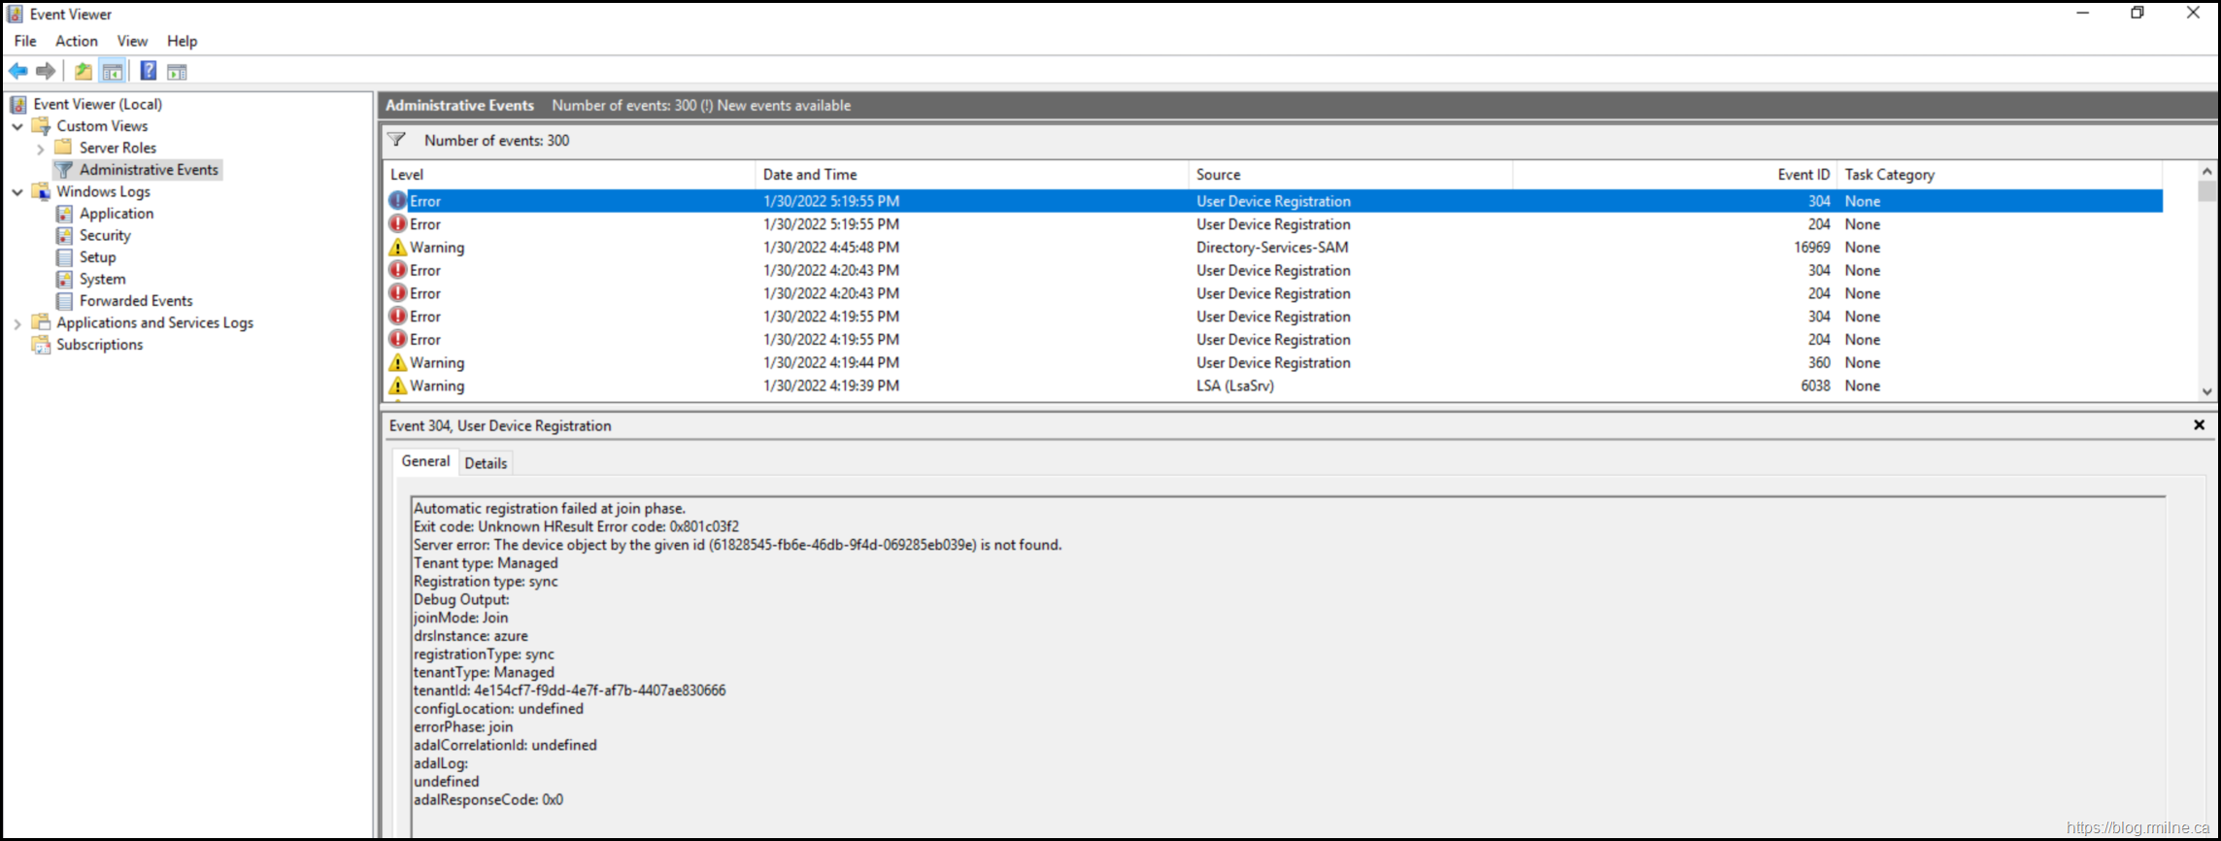This screenshot has width=2221, height=841.
Task: Collapse the Custom Views tree node
Action: click(x=17, y=126)
